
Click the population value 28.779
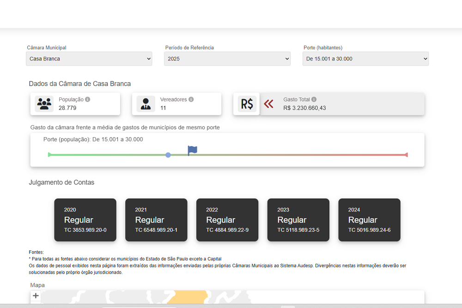pos(67,108)
